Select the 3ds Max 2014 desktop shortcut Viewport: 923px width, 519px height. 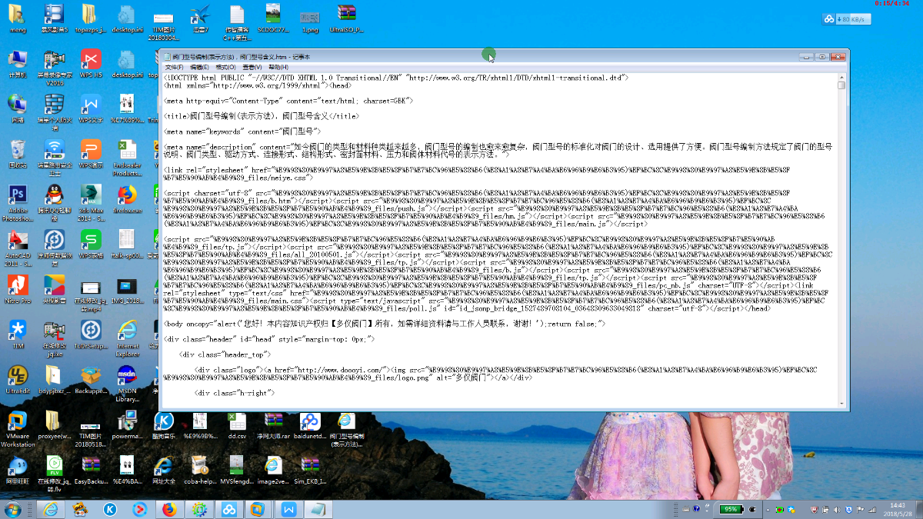pyautogui.click(x=91, y=202)
